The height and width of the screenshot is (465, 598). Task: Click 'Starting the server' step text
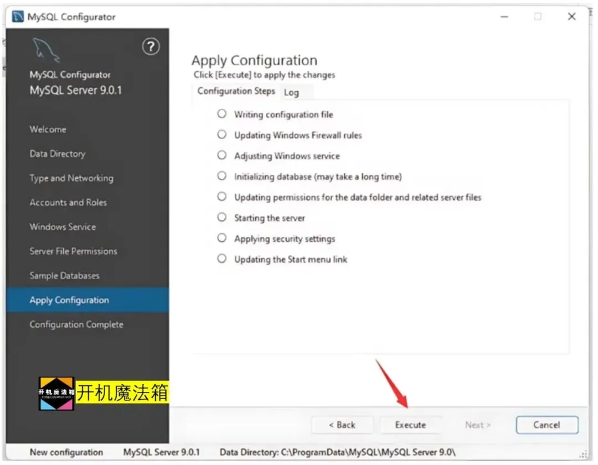tap(269, 218)
